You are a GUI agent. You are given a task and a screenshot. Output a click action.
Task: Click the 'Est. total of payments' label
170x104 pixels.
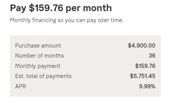click(43, 76)
